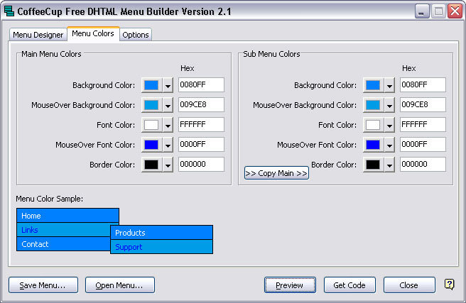The width and height of the screenshot is (466, 303).
Task: Open the Options tab
Action: tap(136, 35)
